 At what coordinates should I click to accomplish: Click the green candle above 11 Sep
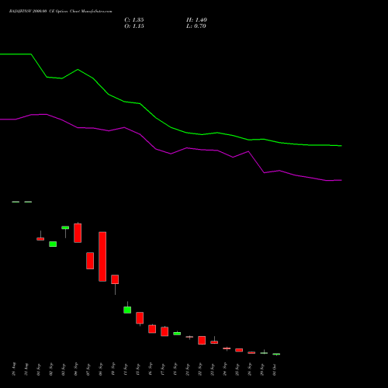(127, 310)
